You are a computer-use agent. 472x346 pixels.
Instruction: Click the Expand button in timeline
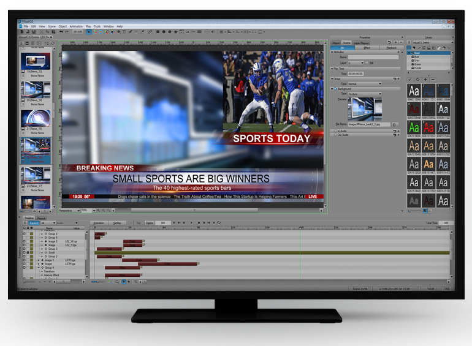34,223
